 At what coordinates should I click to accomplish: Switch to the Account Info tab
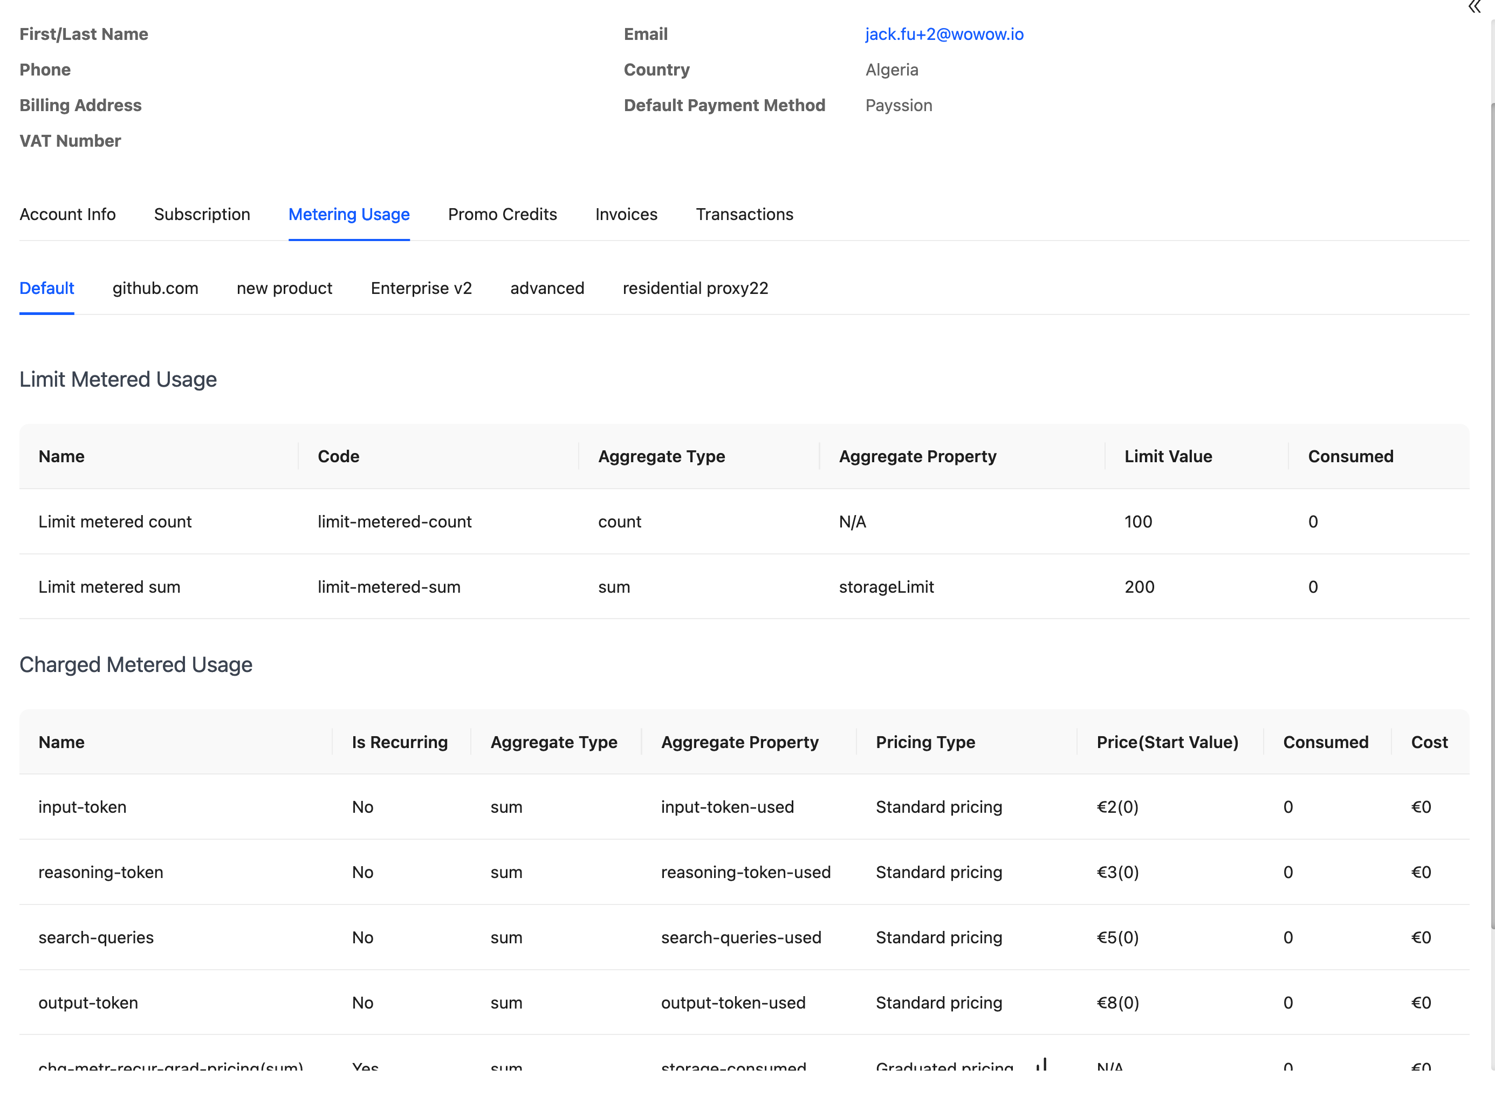(68, 214)
